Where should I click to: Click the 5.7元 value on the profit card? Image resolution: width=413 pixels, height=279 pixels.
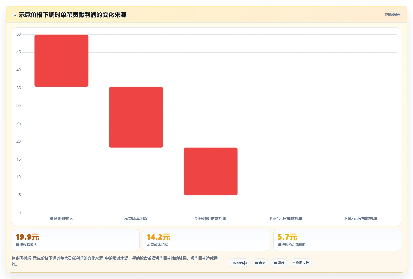(x=287, y=237)
